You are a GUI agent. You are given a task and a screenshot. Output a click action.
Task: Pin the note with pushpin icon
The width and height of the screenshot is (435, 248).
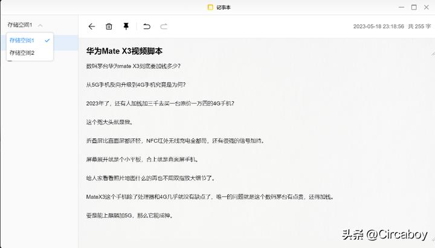[126, 26]
